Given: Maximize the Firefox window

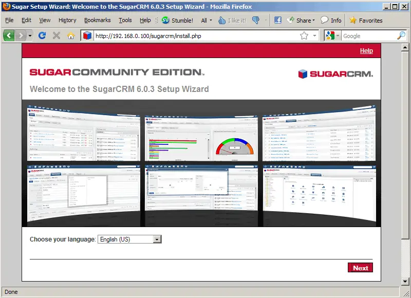Looking at the screenshot, I should 395,6.
